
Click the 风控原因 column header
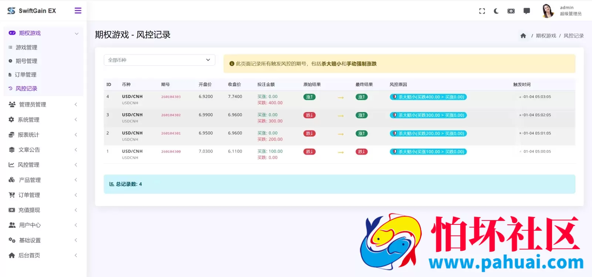coord(398,85)
